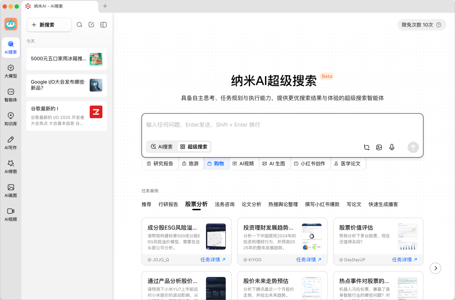Switch to AI写作 in the sidebar
Screen dimensions: 455x300
(x=11, y=143)
